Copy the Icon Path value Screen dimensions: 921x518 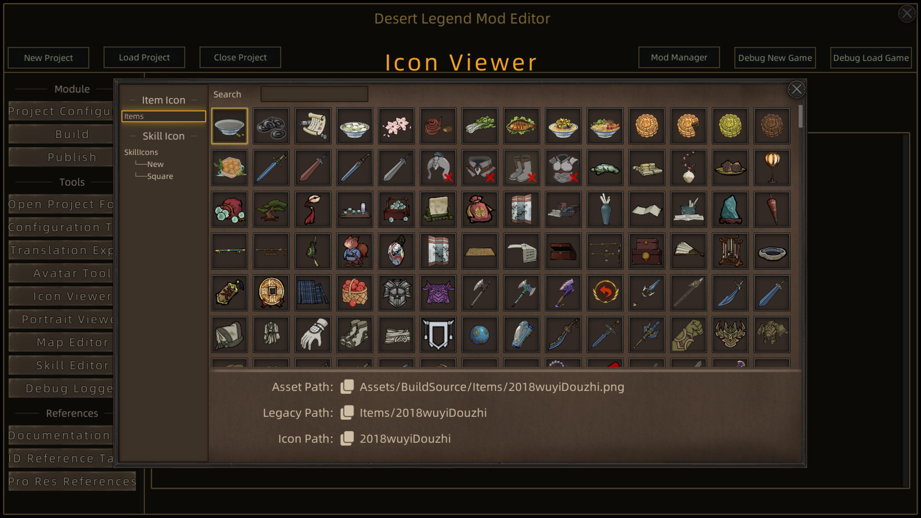coord(347,439)
